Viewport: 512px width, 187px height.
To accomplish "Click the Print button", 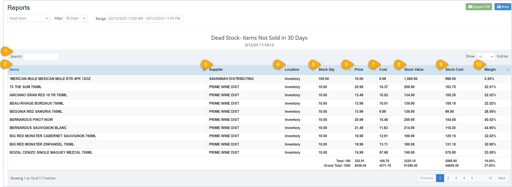I will 502,7.
